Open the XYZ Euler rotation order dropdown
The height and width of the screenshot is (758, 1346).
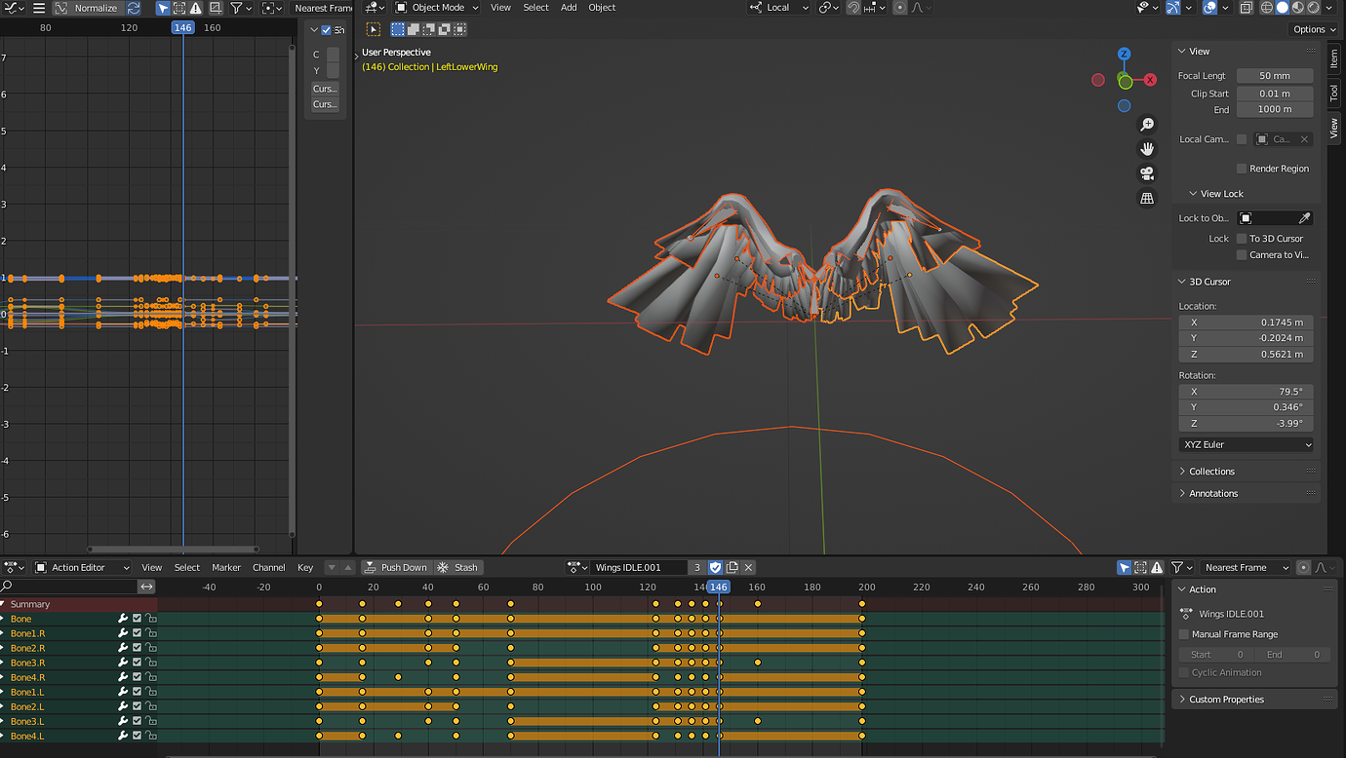click(1247, 444)
